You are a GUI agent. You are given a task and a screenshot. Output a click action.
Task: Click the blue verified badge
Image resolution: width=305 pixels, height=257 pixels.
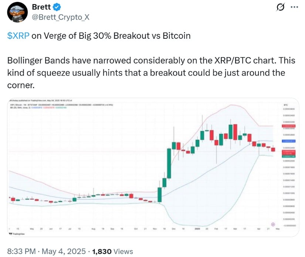(57, 7)
